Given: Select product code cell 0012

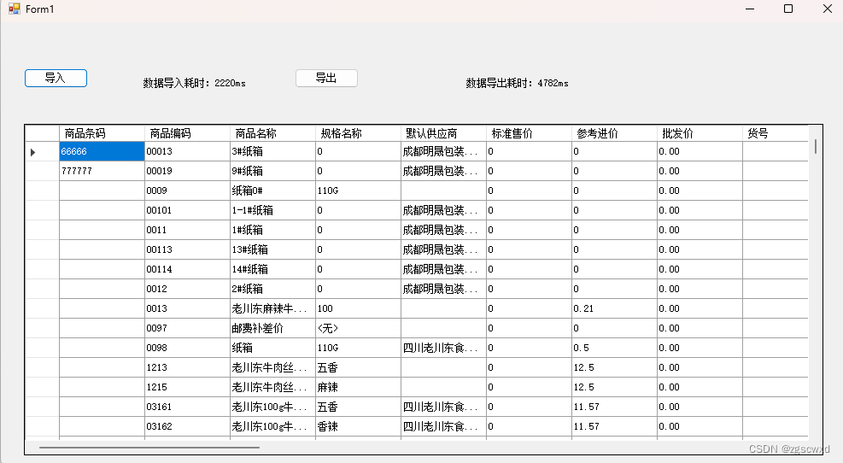Looking at the screenshot, I should pyautogui.click(x=187, y=289).
